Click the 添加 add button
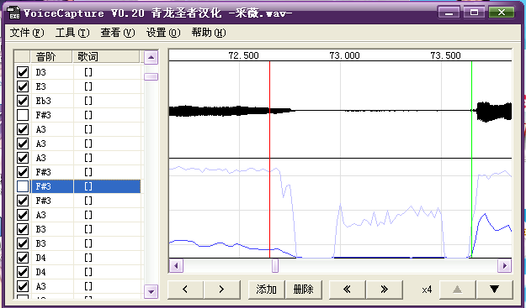 click(x=266, y=290)
